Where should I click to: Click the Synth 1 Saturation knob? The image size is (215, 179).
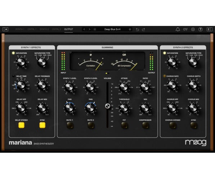point(21,62)
